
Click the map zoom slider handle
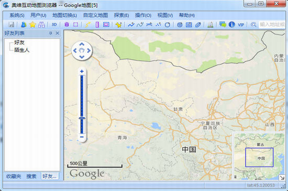coord(82,118)
